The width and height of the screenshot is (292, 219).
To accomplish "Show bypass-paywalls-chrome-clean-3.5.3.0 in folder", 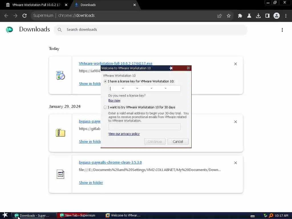I will (91, 182).
